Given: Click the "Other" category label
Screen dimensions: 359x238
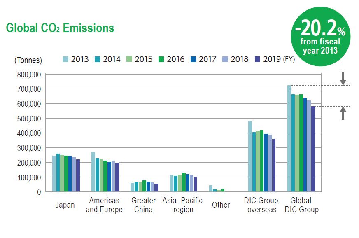Looking at the screenshot, I should pos(221,205).
